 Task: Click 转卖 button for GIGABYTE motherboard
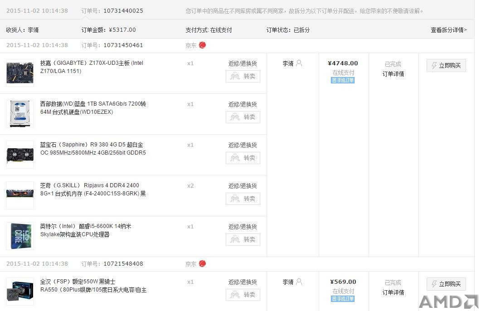tap(243, 76)
